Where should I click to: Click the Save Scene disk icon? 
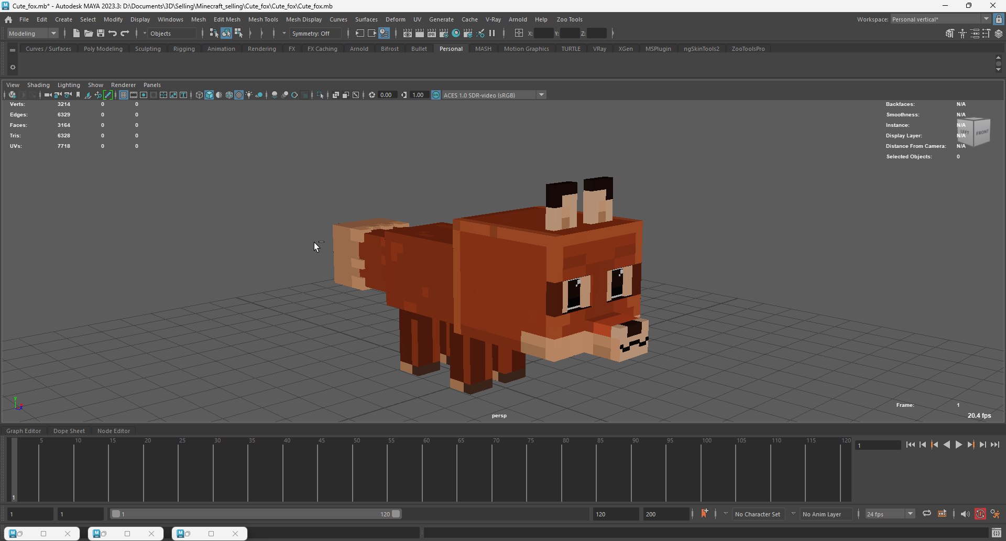[x=101, y=34]
